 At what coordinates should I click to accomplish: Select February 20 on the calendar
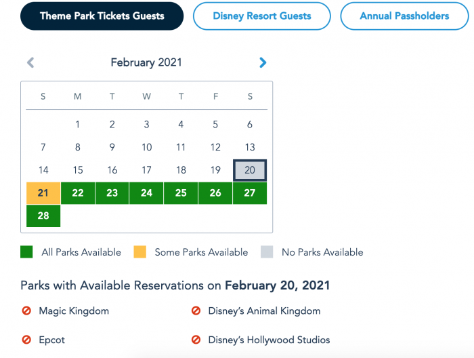pos(250,170)
